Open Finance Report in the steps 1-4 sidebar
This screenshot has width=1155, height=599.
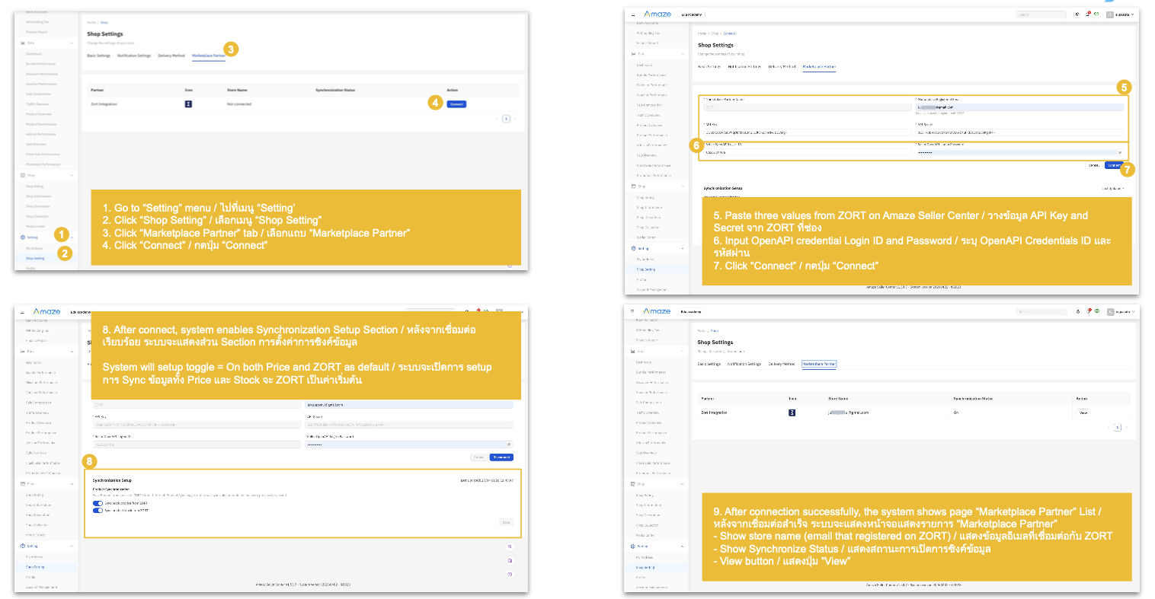coord(37,32)
